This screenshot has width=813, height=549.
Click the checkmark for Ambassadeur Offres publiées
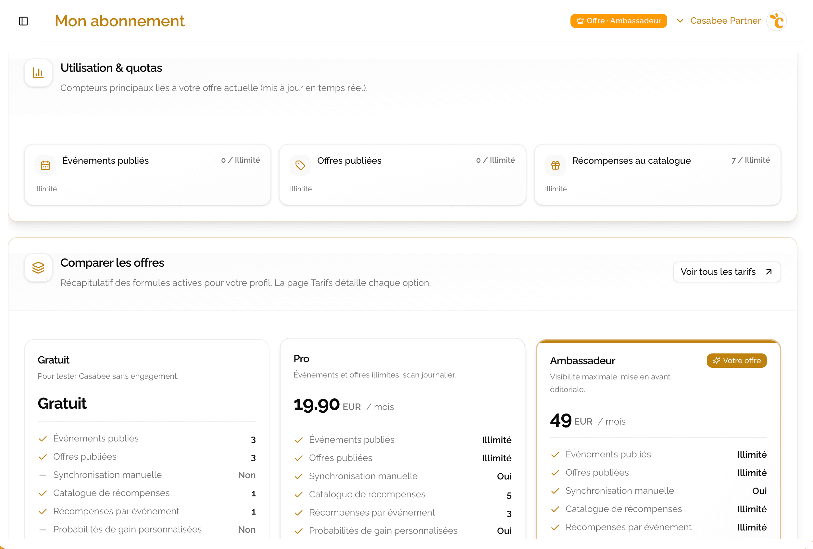(x=555, y=473)
